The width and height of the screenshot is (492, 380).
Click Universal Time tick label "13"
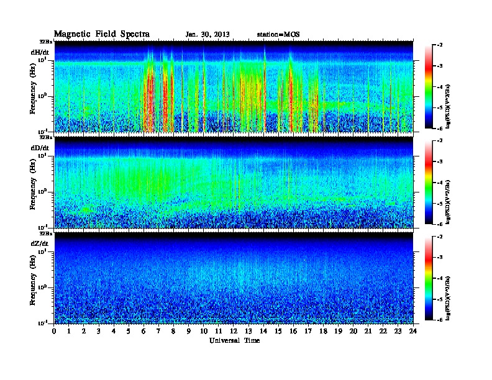248,332
